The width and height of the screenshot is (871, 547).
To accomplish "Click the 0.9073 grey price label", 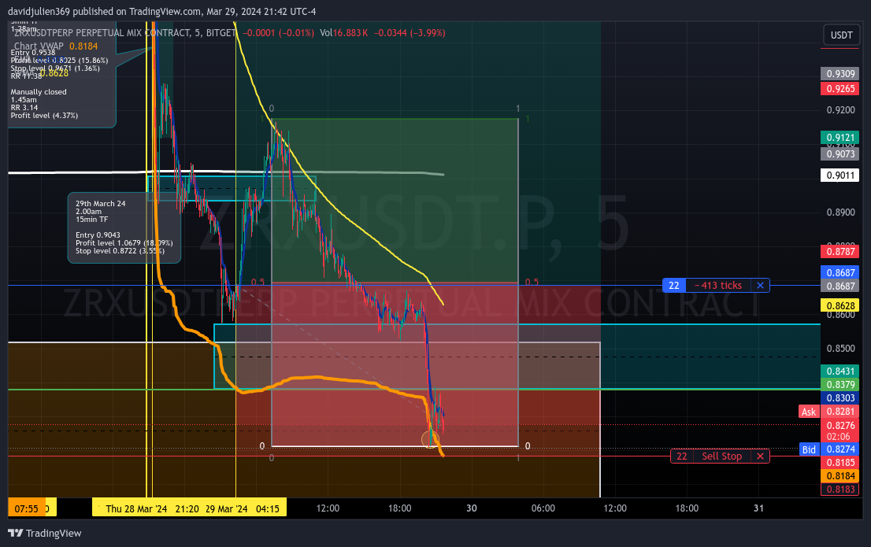I will [839, 153].
